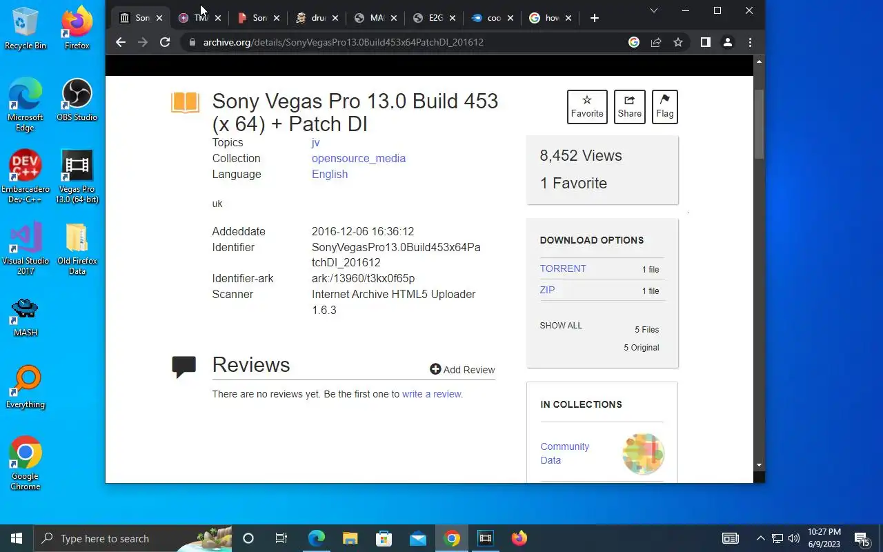This screenshot has height=552, width=883.
Task: Switch to E2G browser tab
Action: (x=435, y=18)
